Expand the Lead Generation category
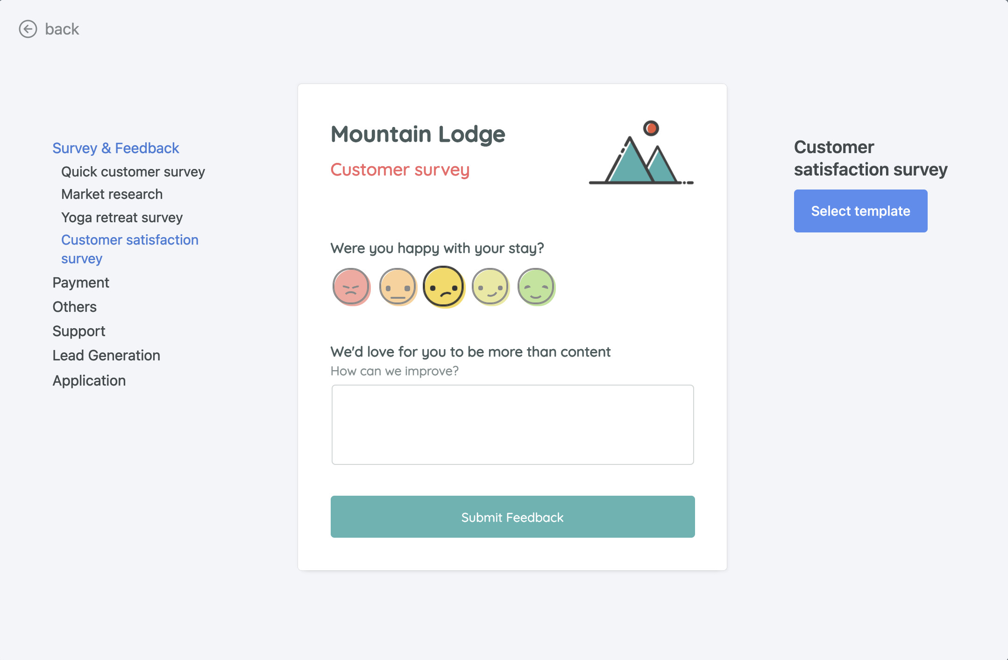 pos(106,355)
